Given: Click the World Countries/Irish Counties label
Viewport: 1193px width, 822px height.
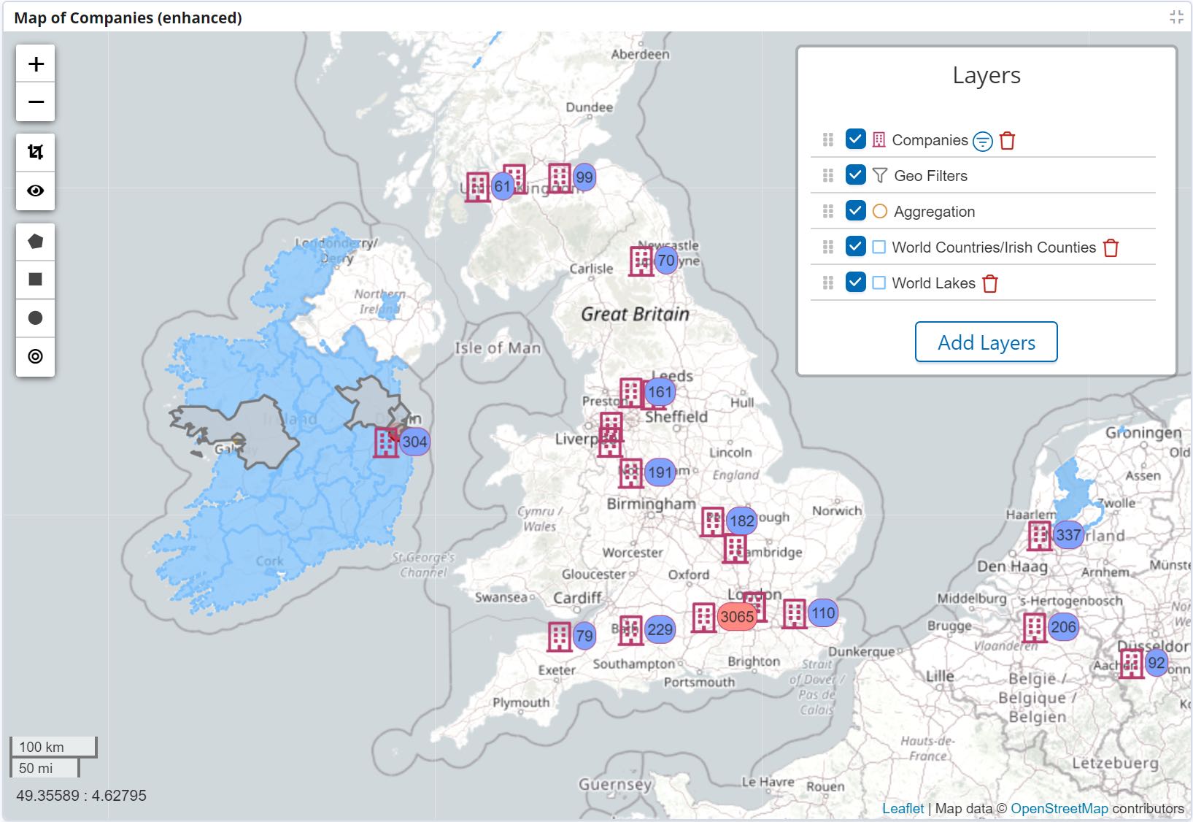Looking at the screenshot, I should [994, 247].
